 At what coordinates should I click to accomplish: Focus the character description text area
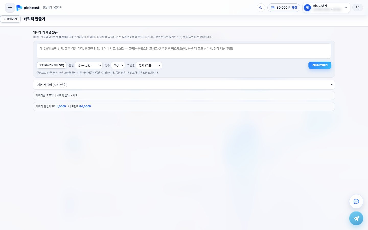pyautogui.click(x=184, y=51)
